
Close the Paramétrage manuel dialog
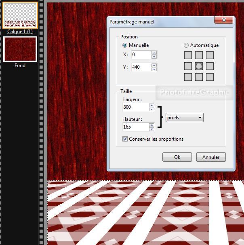click(224, 20)
